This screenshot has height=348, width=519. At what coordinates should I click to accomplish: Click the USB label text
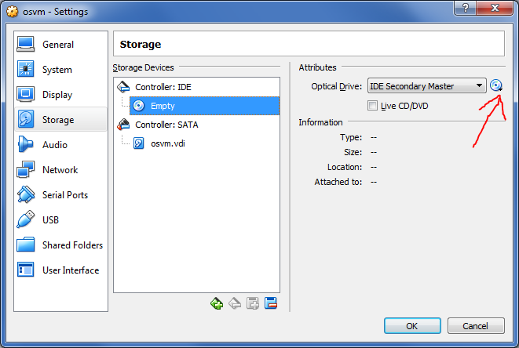50,220
